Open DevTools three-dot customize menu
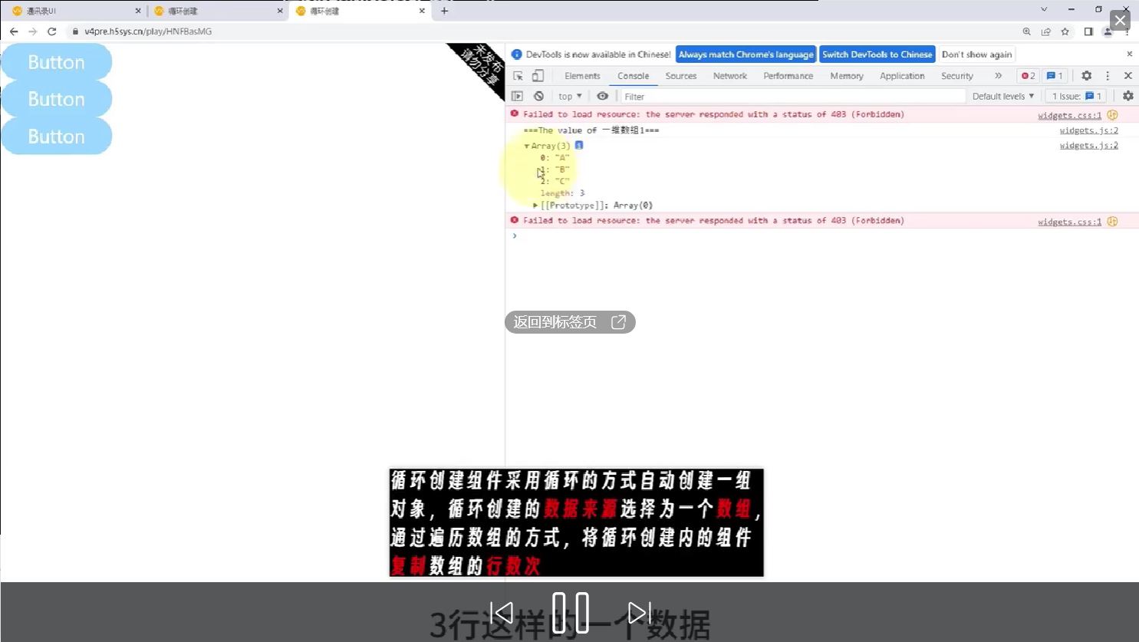This screenshot has width=1139, height=642. (1108, 76)
